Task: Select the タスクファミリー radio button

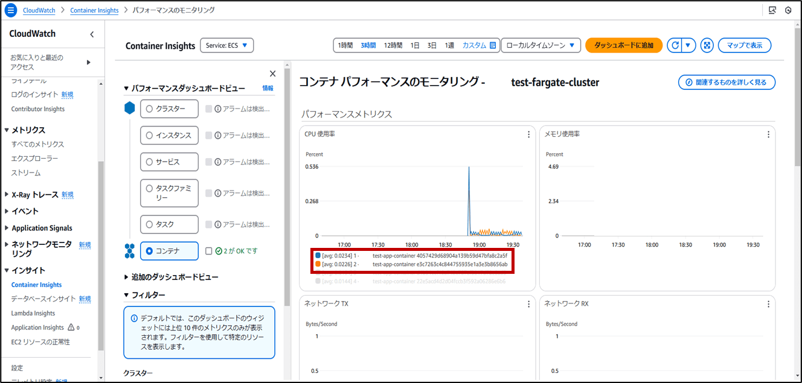Action: [x=149, y=188]
